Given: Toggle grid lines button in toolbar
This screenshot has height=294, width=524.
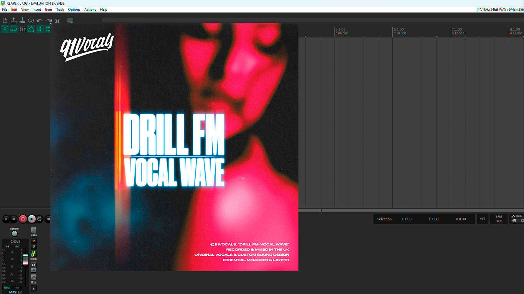Looking at the screenshot, I should 40,29.
